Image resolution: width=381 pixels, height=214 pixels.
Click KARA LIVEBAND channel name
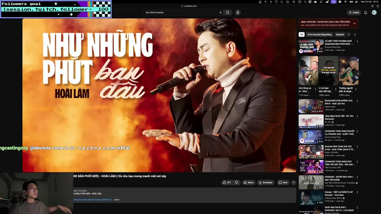click(x=331, y=152)
